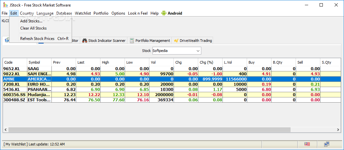Sort table by the L.Vol column header
Viewport: 344px width, 150px height.
tap(235, 62)
